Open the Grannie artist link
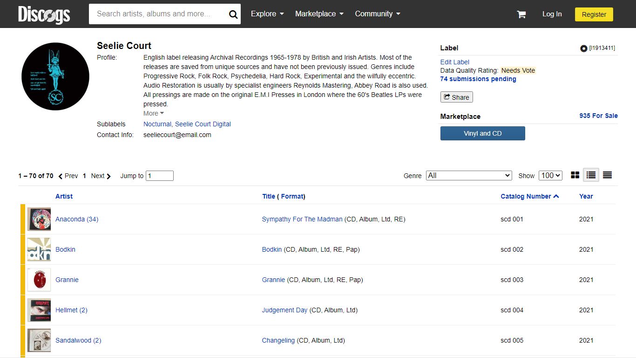This screenshot has width=636, height=358. [67, 280]
